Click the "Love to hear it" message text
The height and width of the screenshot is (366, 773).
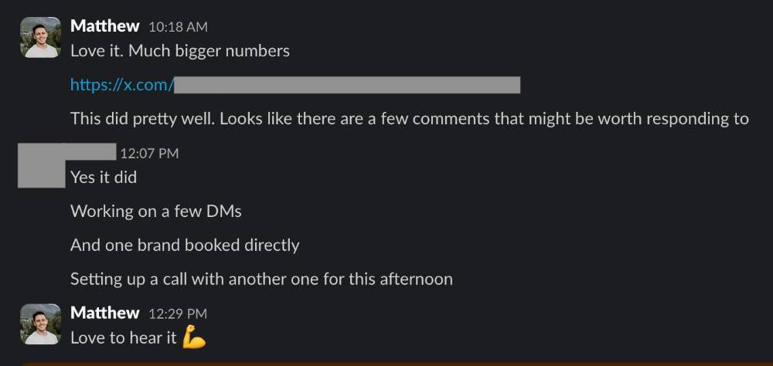tap(124, 337)
